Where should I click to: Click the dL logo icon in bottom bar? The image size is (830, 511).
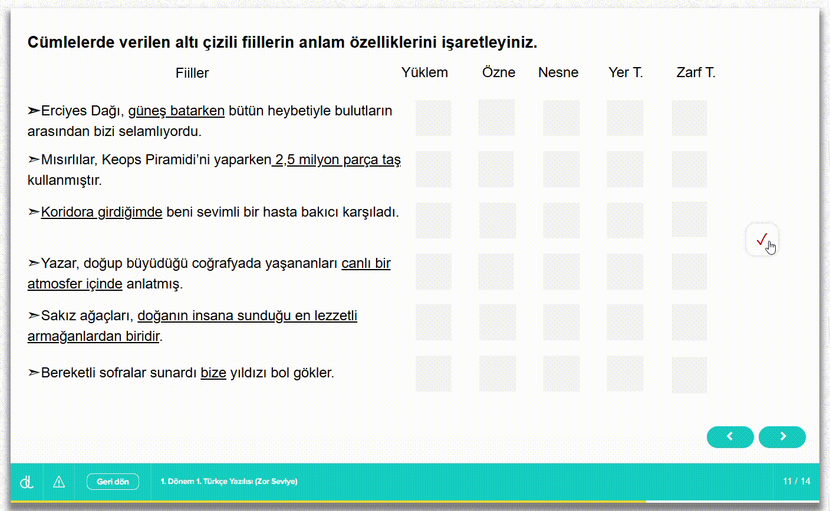click(27, 481)
